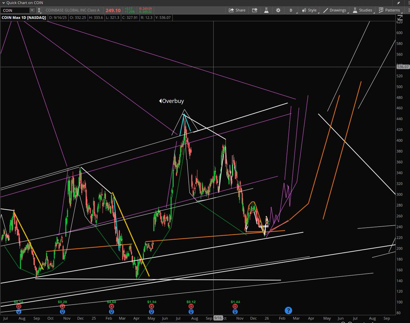Click the L: 321.3 low value
Screen dimensions: 410x323
(112, 18)
